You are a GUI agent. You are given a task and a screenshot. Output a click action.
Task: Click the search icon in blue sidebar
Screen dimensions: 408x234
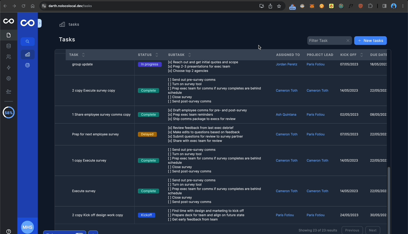(x=28, y=42)
